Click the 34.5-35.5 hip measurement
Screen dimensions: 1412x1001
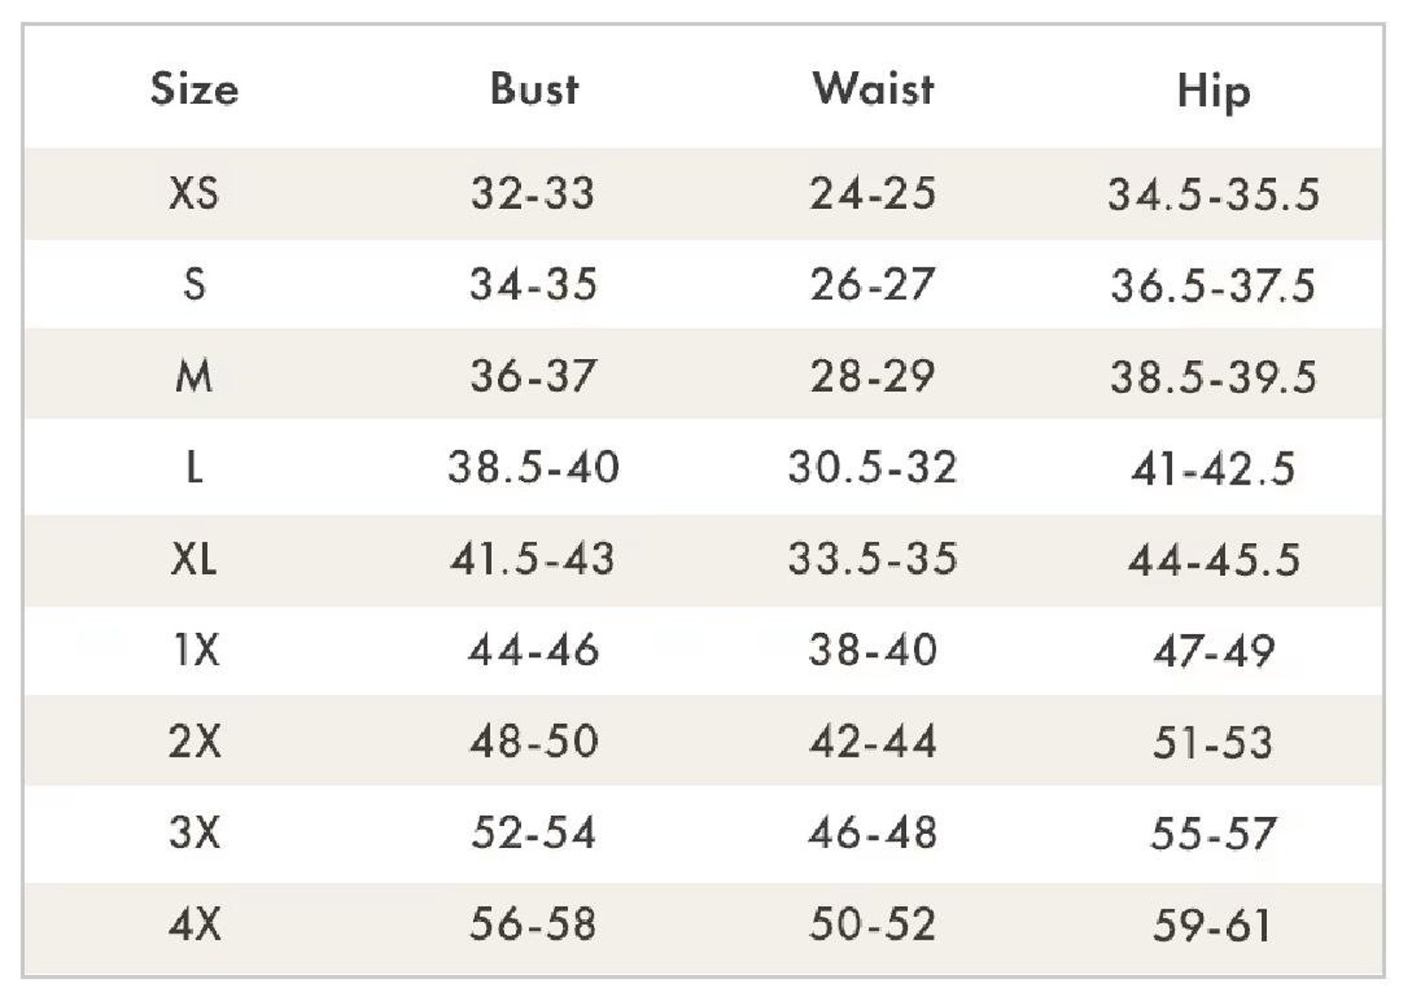[x=1214, y=195]
